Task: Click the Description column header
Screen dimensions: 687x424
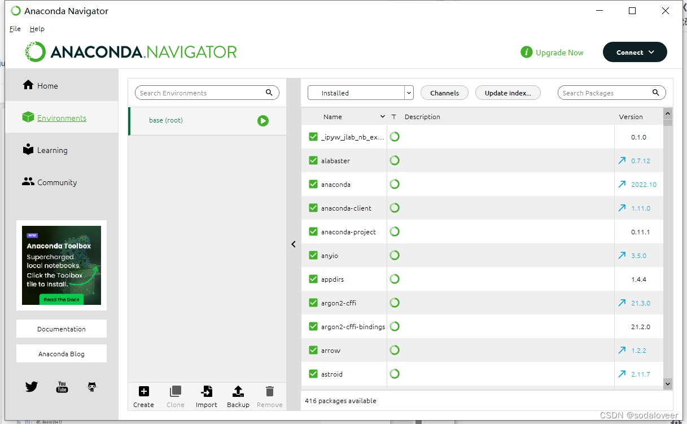Action: point(422,117)
